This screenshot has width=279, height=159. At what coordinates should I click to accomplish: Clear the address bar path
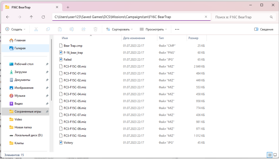(206, 17)
